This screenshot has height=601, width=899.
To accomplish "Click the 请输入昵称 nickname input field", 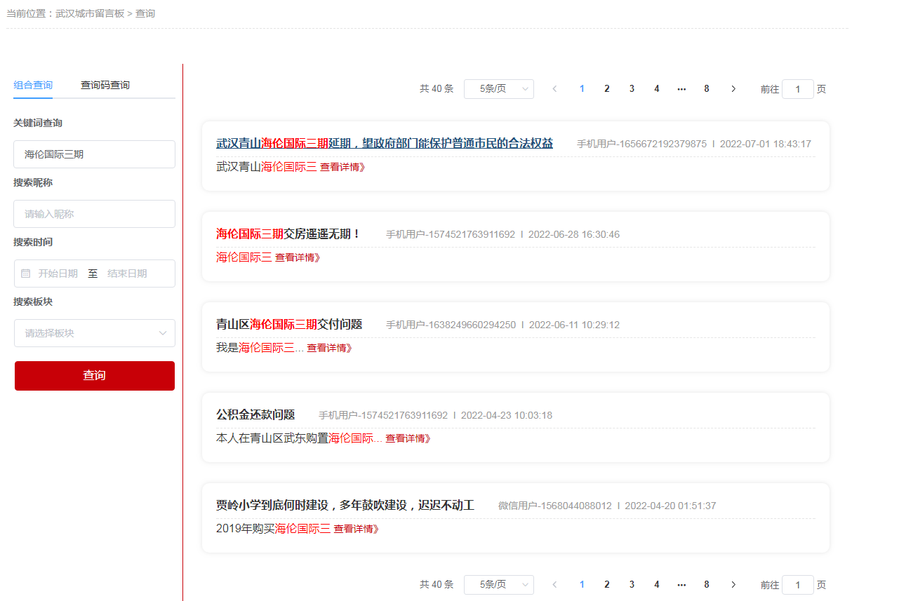I will click(x=95, y=214).
